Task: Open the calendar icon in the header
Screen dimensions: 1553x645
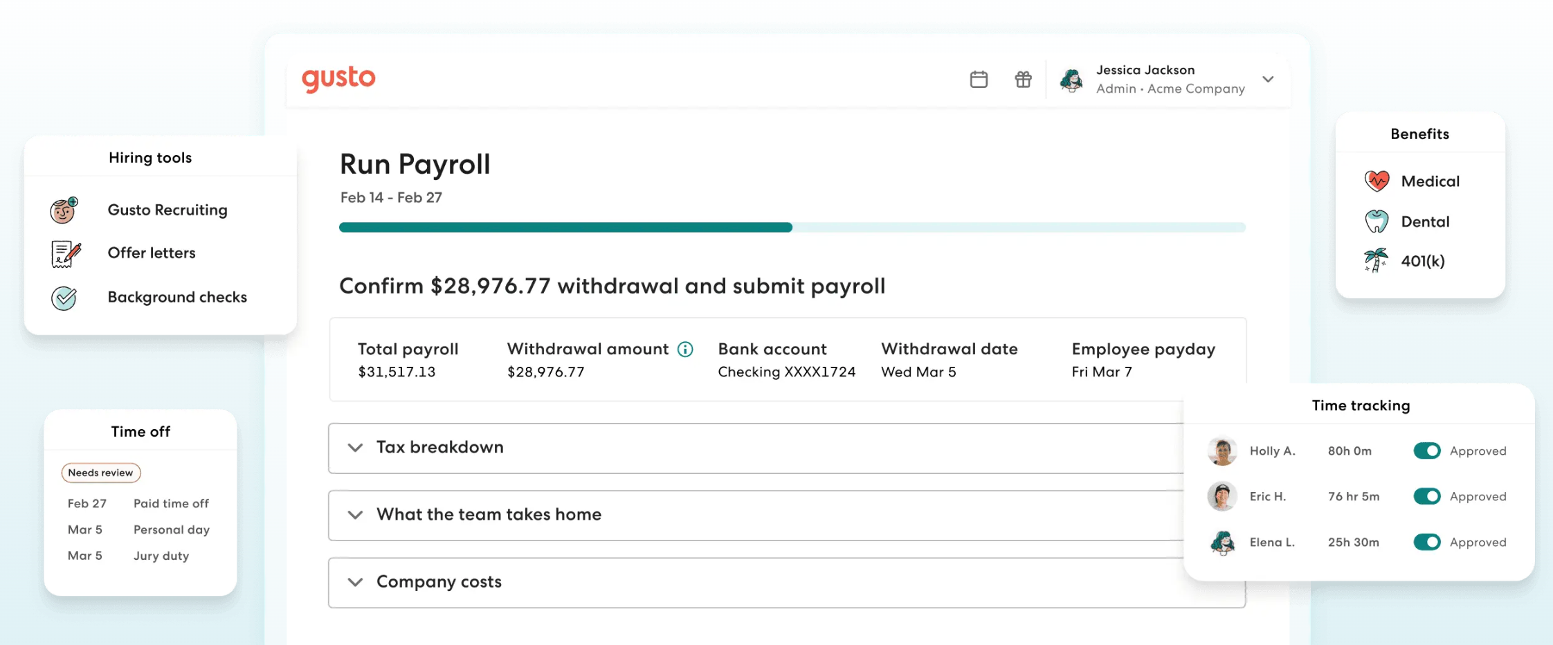Action: [x=979, y=79]
